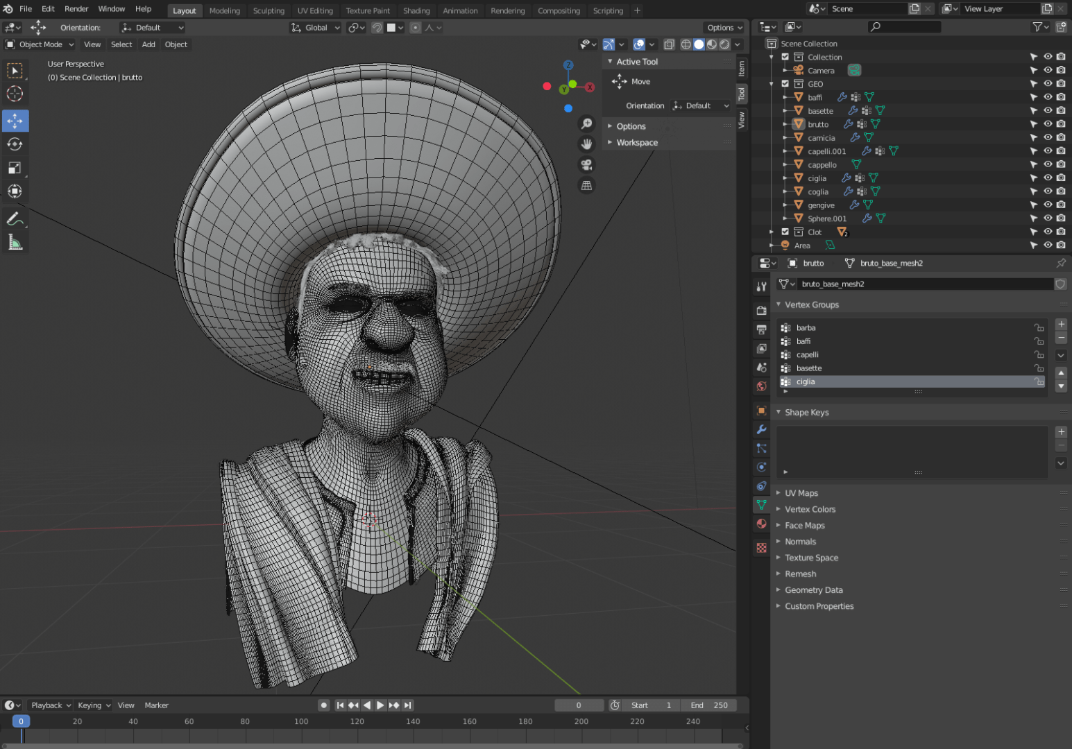
Task: Select the Move tool in toolbar
Action: point(15,121)
